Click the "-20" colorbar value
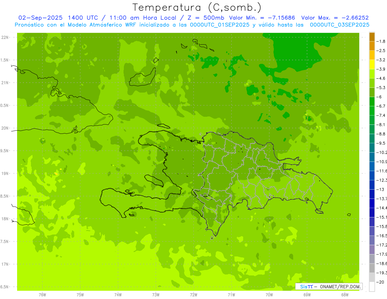This screenshot has width=387, height=299. point(380,282)
